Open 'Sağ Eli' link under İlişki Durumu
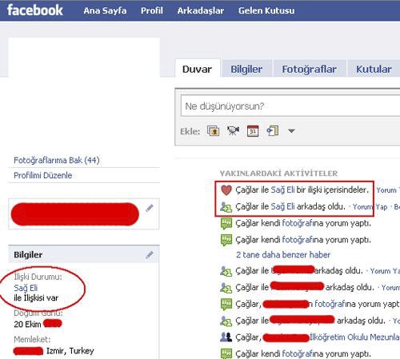This screenshot has height=359, width=400. click(x=26, y=288)
